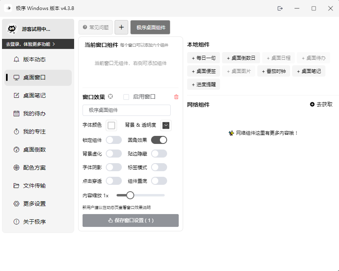Open 文件传输 in the sidebar

click(38, 186)
